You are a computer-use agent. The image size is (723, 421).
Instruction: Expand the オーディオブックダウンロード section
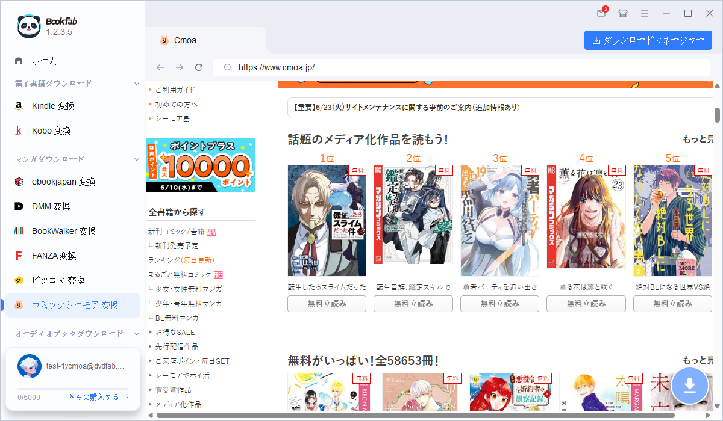pyautogui.click(x=138, y=333)
